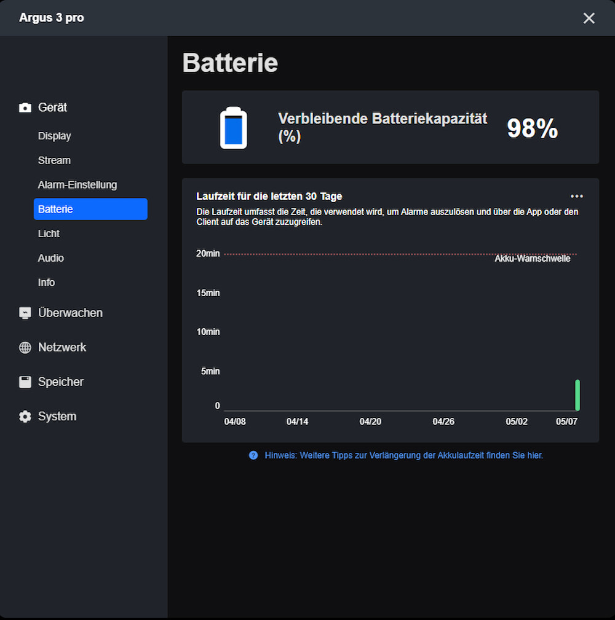This screenshot has height=620, width=615.
Task: Click the green 05/07 runtime bar
Action: coord(577,395)
